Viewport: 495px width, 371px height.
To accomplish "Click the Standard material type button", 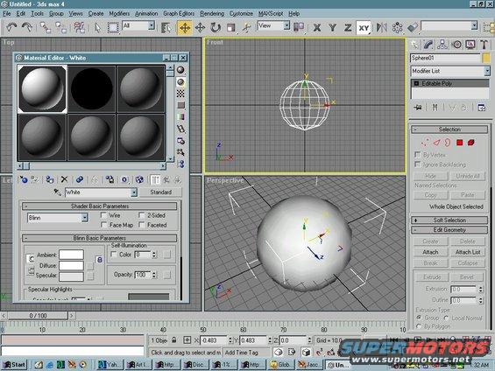I will coord(160,192).
